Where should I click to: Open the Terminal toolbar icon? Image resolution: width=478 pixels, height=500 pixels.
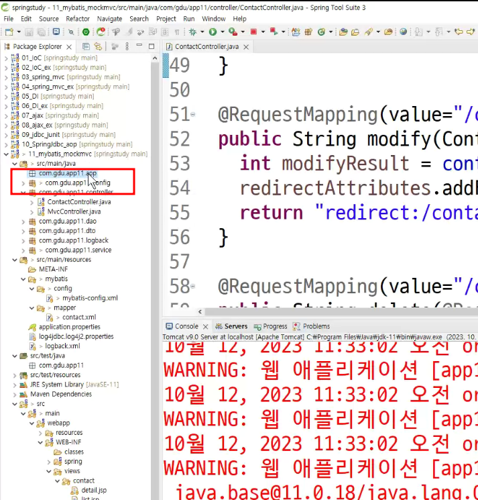click(x=56, y=32)
